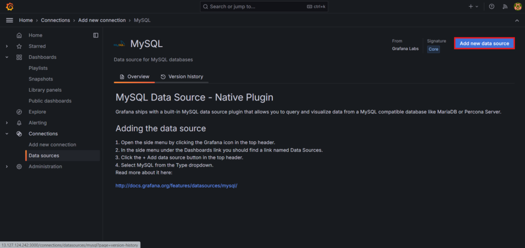Click the Core signature badge

[433, 49]
